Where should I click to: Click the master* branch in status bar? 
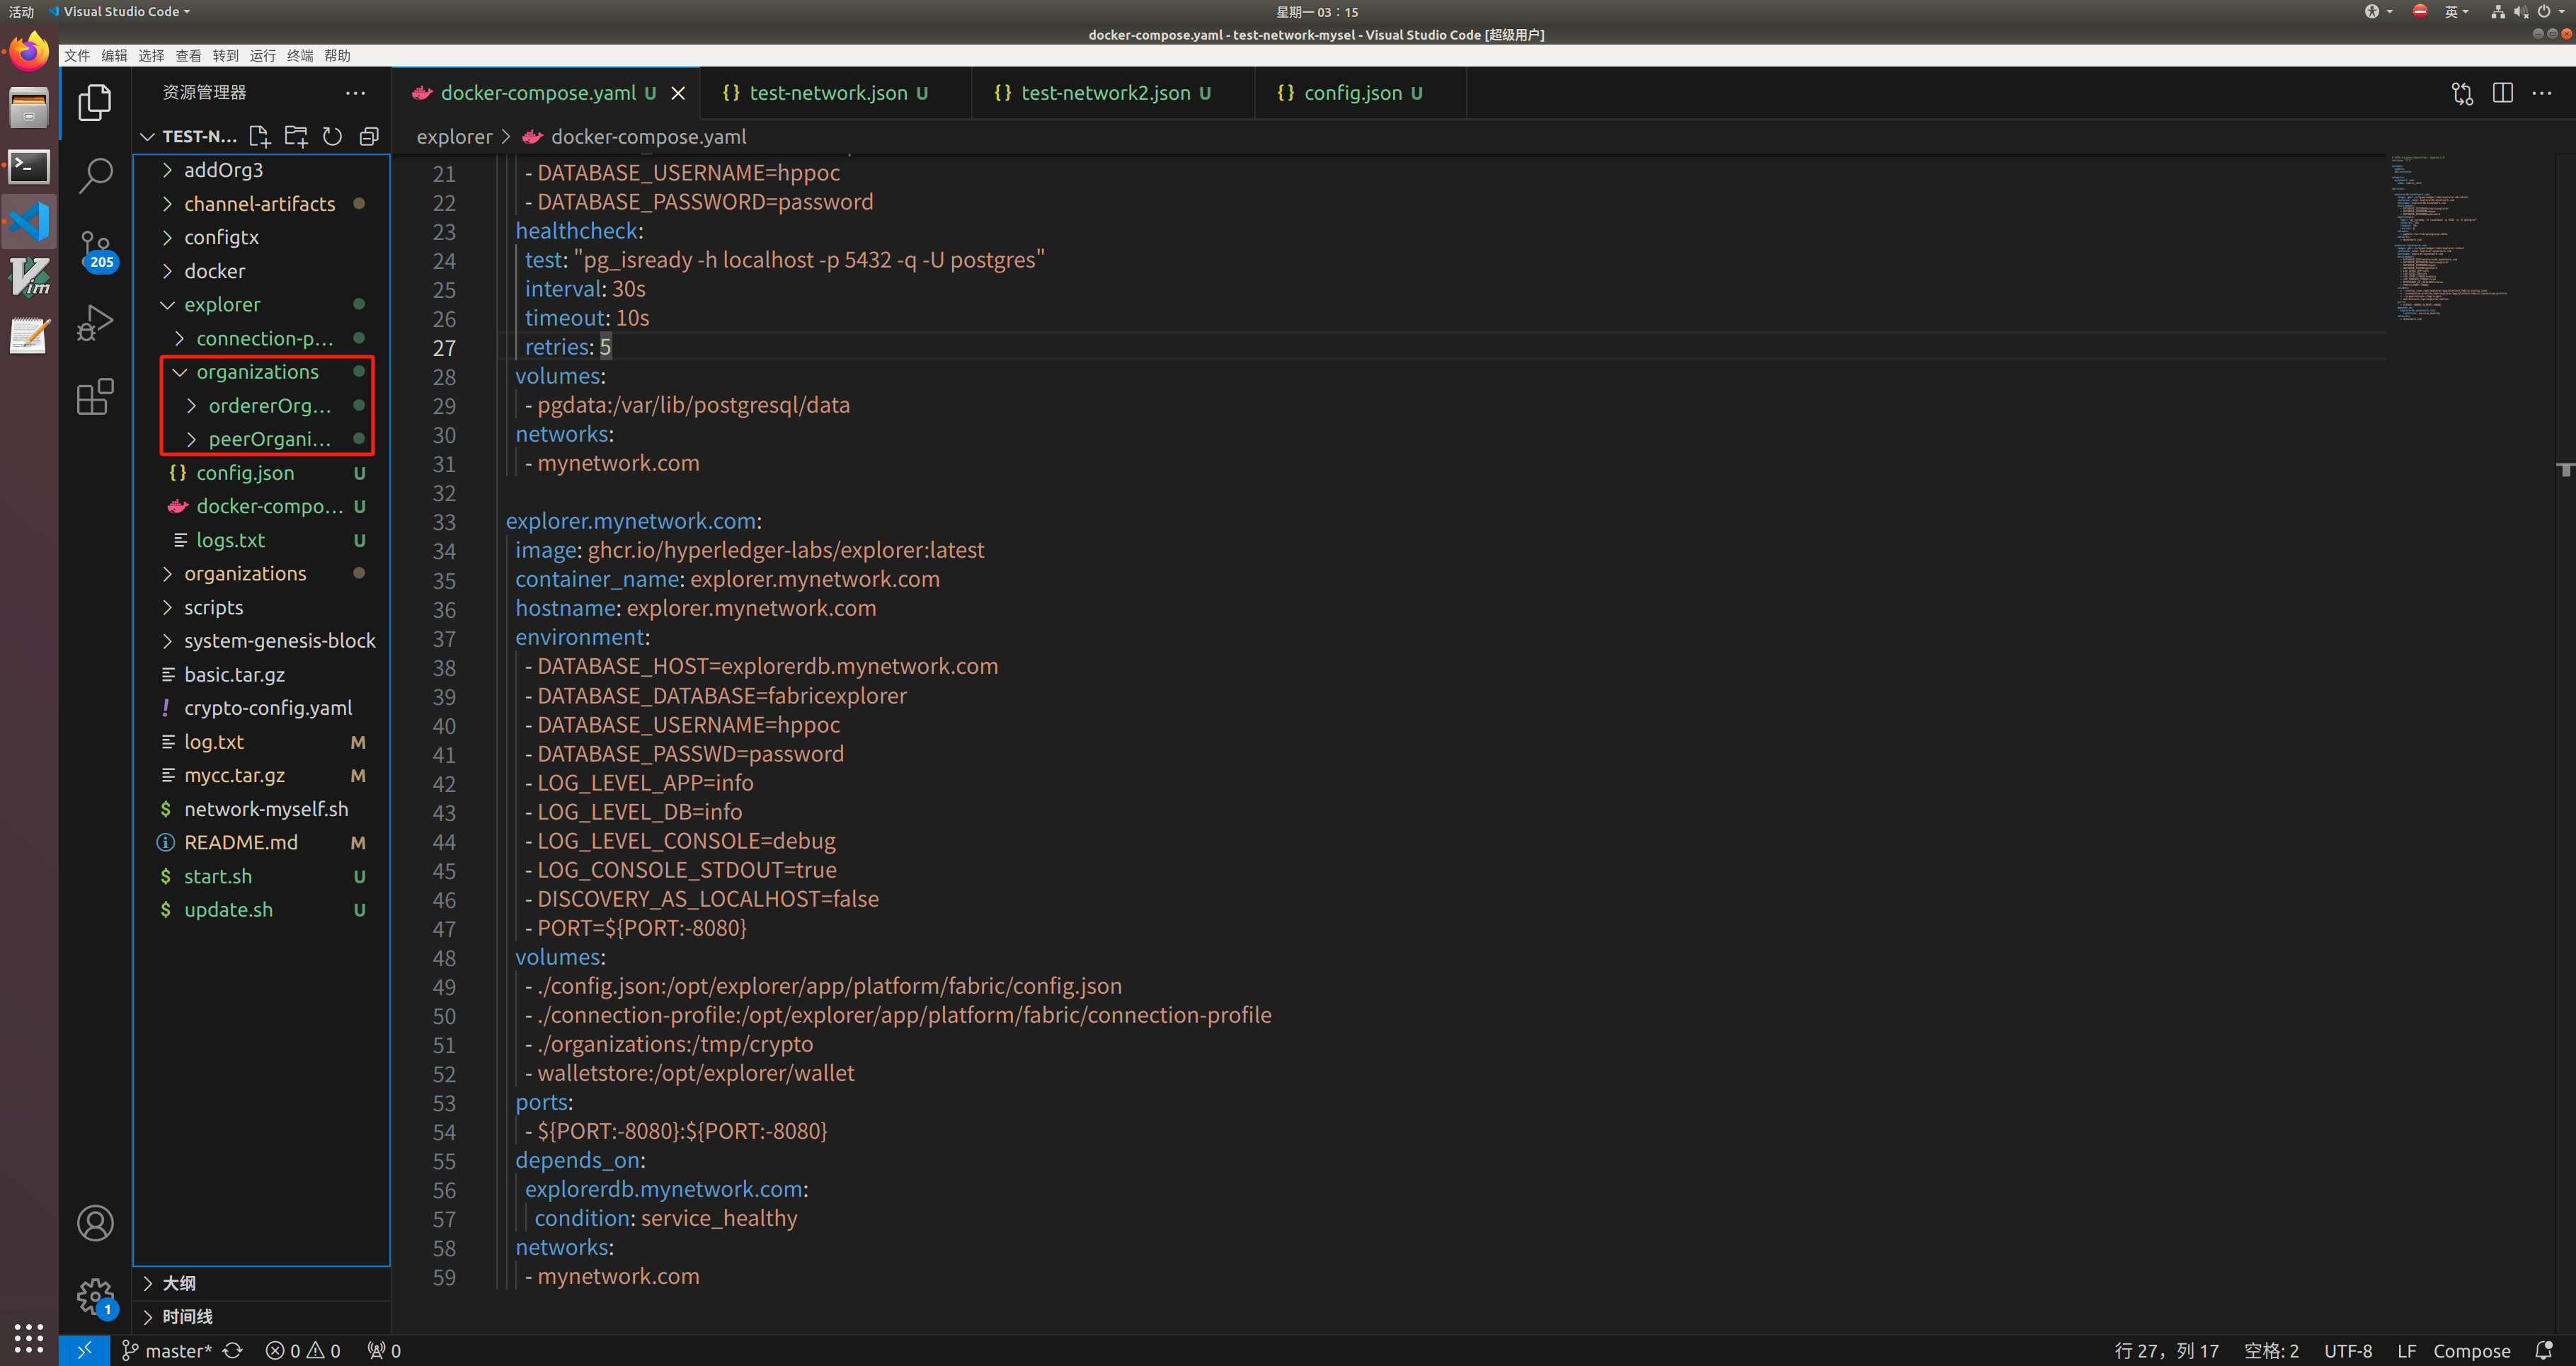(166, 1350)
